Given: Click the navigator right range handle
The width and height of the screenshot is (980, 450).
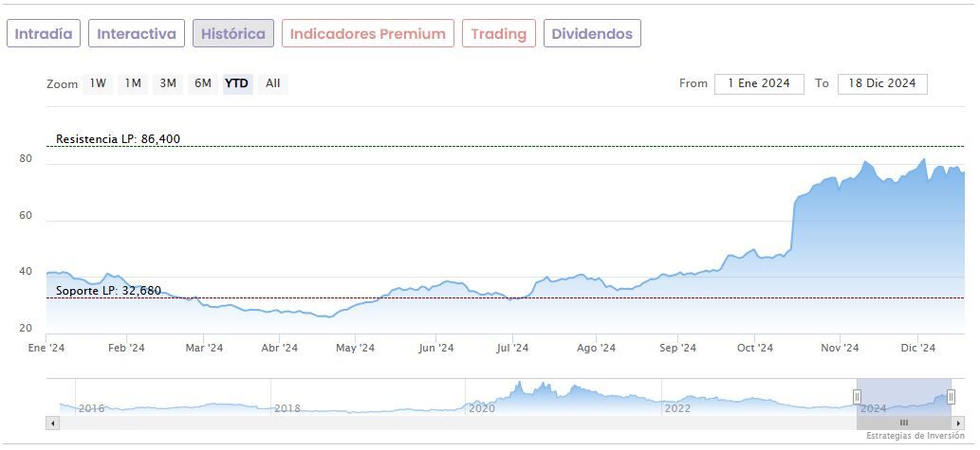Looking at the screenshot, I should (951, 397).
